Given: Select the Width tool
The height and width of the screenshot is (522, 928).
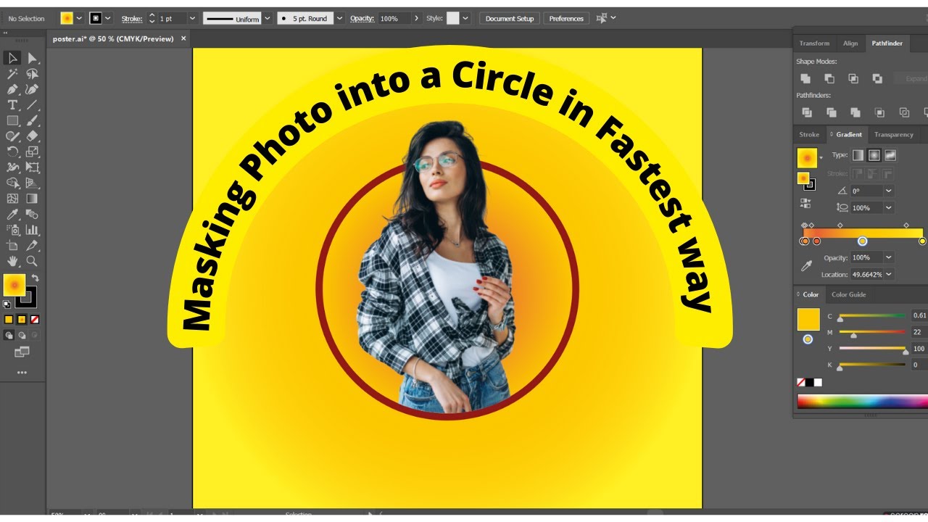Looking at the screenshot, I should point(12,167).
